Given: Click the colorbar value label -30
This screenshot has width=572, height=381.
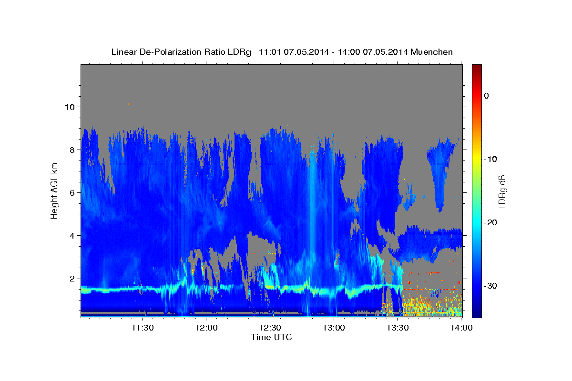Looking at the screenshot, I should coord(490,286).
